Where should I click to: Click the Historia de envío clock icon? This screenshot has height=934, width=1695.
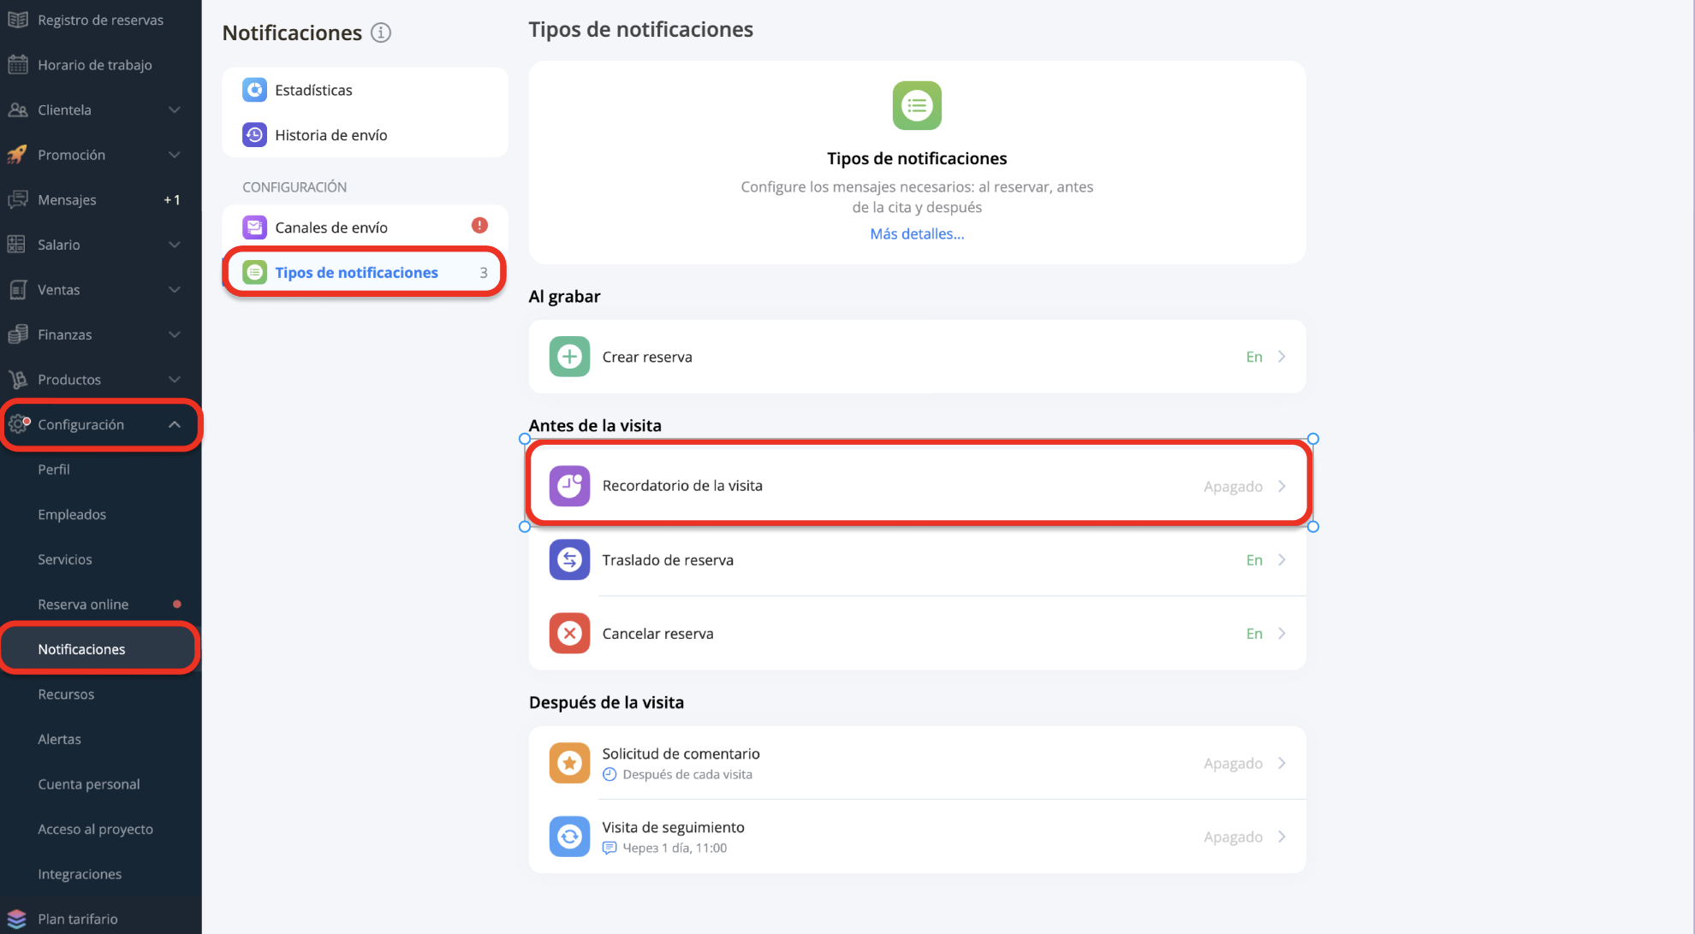(x=254, y=135)
